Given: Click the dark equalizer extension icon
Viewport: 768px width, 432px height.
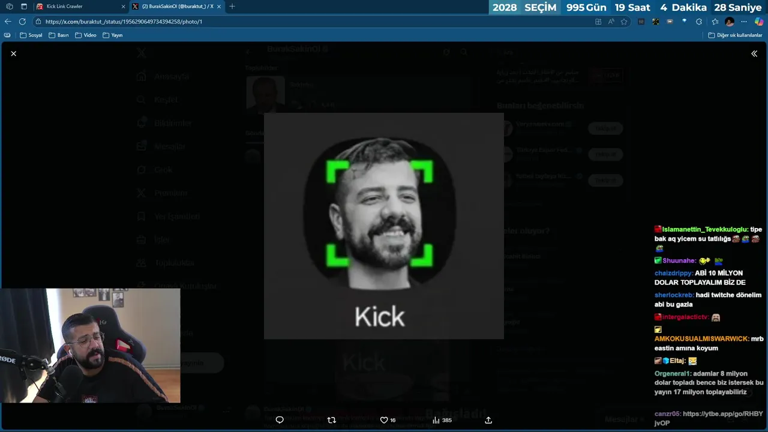Looking at the screenshot, I should click(x=641, y=22).
